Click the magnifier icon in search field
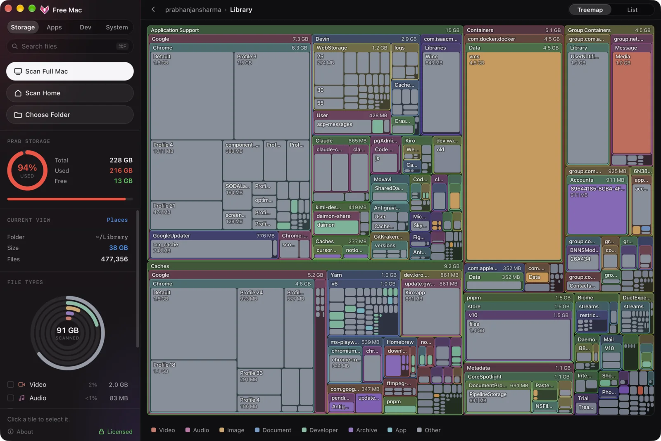This screenshot has width=661, height=441. pos(15,46)
